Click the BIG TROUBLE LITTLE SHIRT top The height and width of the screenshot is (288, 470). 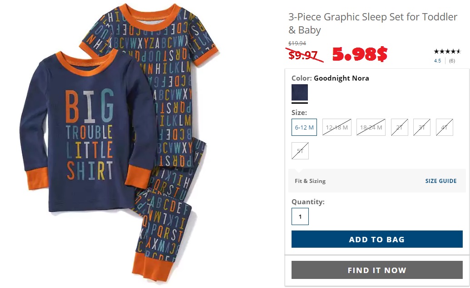(x=89, y=131)
